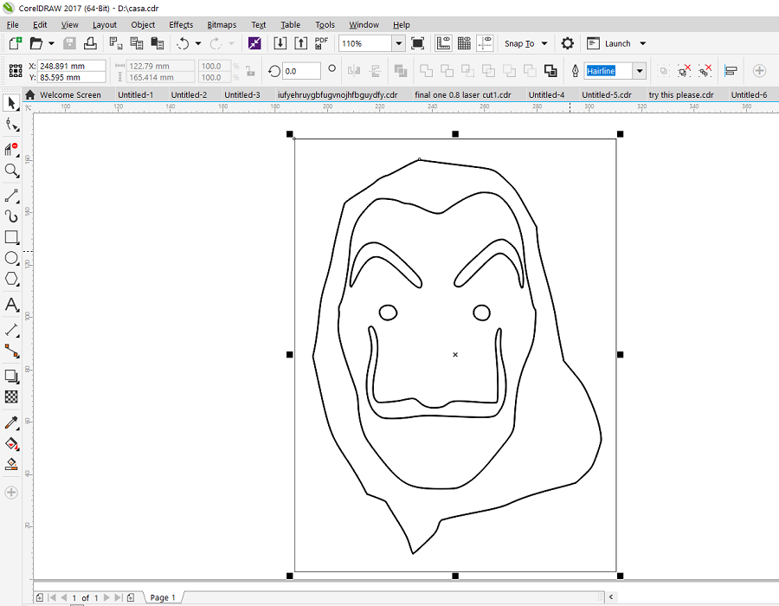The width and height of the screenshot is (779, 606).
Task: Open the zoom level dropdown
Action: tap(398, 43)
